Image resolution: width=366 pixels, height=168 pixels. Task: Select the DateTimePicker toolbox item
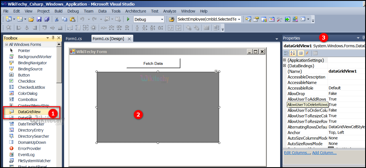[x=31, y=124]
